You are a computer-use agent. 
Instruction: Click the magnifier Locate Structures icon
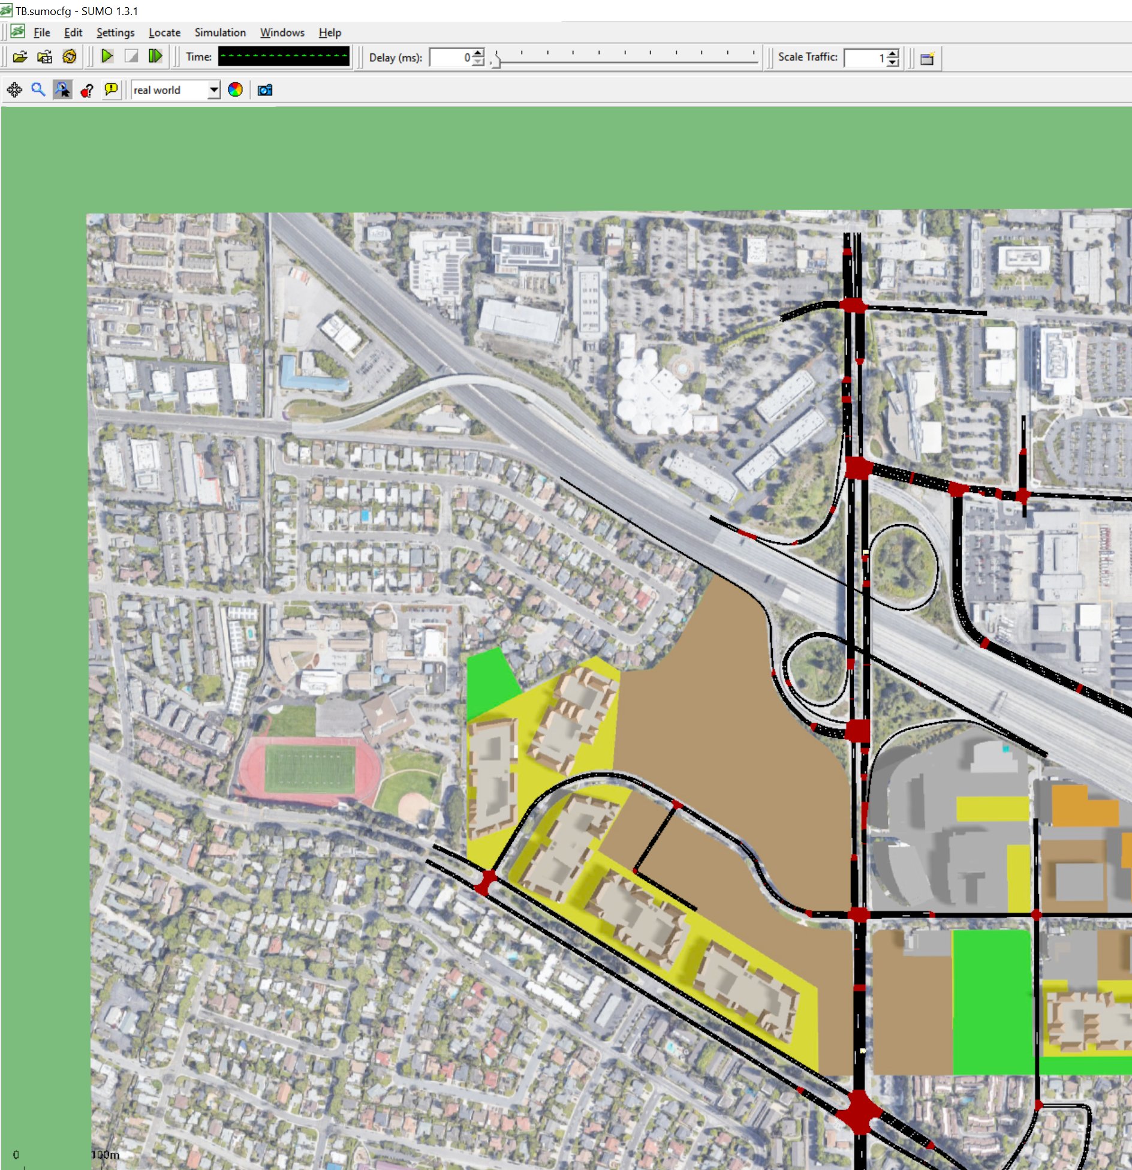(x=38, y=90)
